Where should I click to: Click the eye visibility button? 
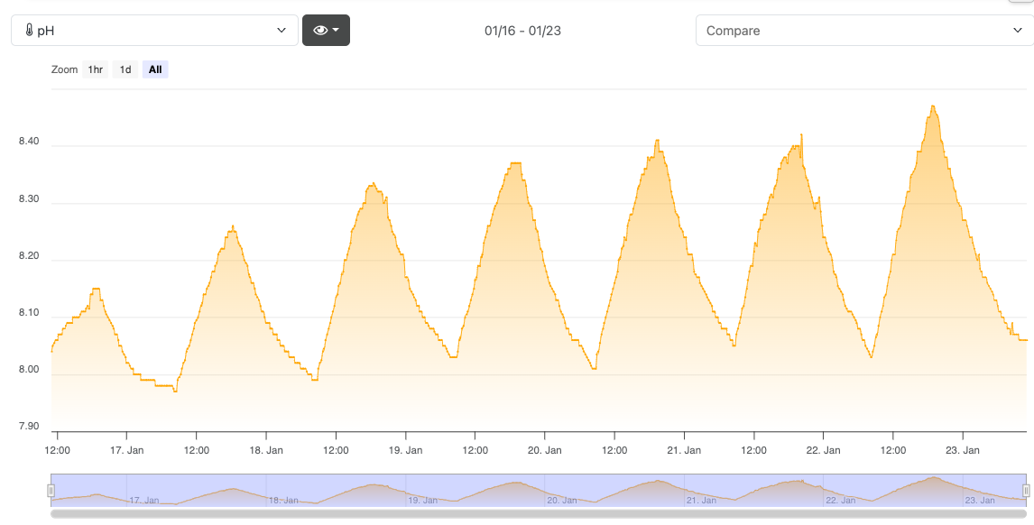pos(326,31)
